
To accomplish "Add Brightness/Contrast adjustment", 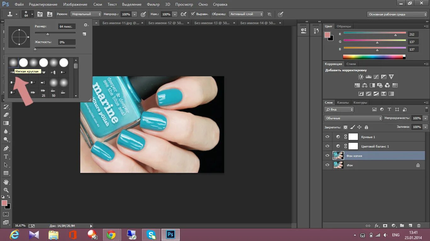I will click(x=361, y=77).
